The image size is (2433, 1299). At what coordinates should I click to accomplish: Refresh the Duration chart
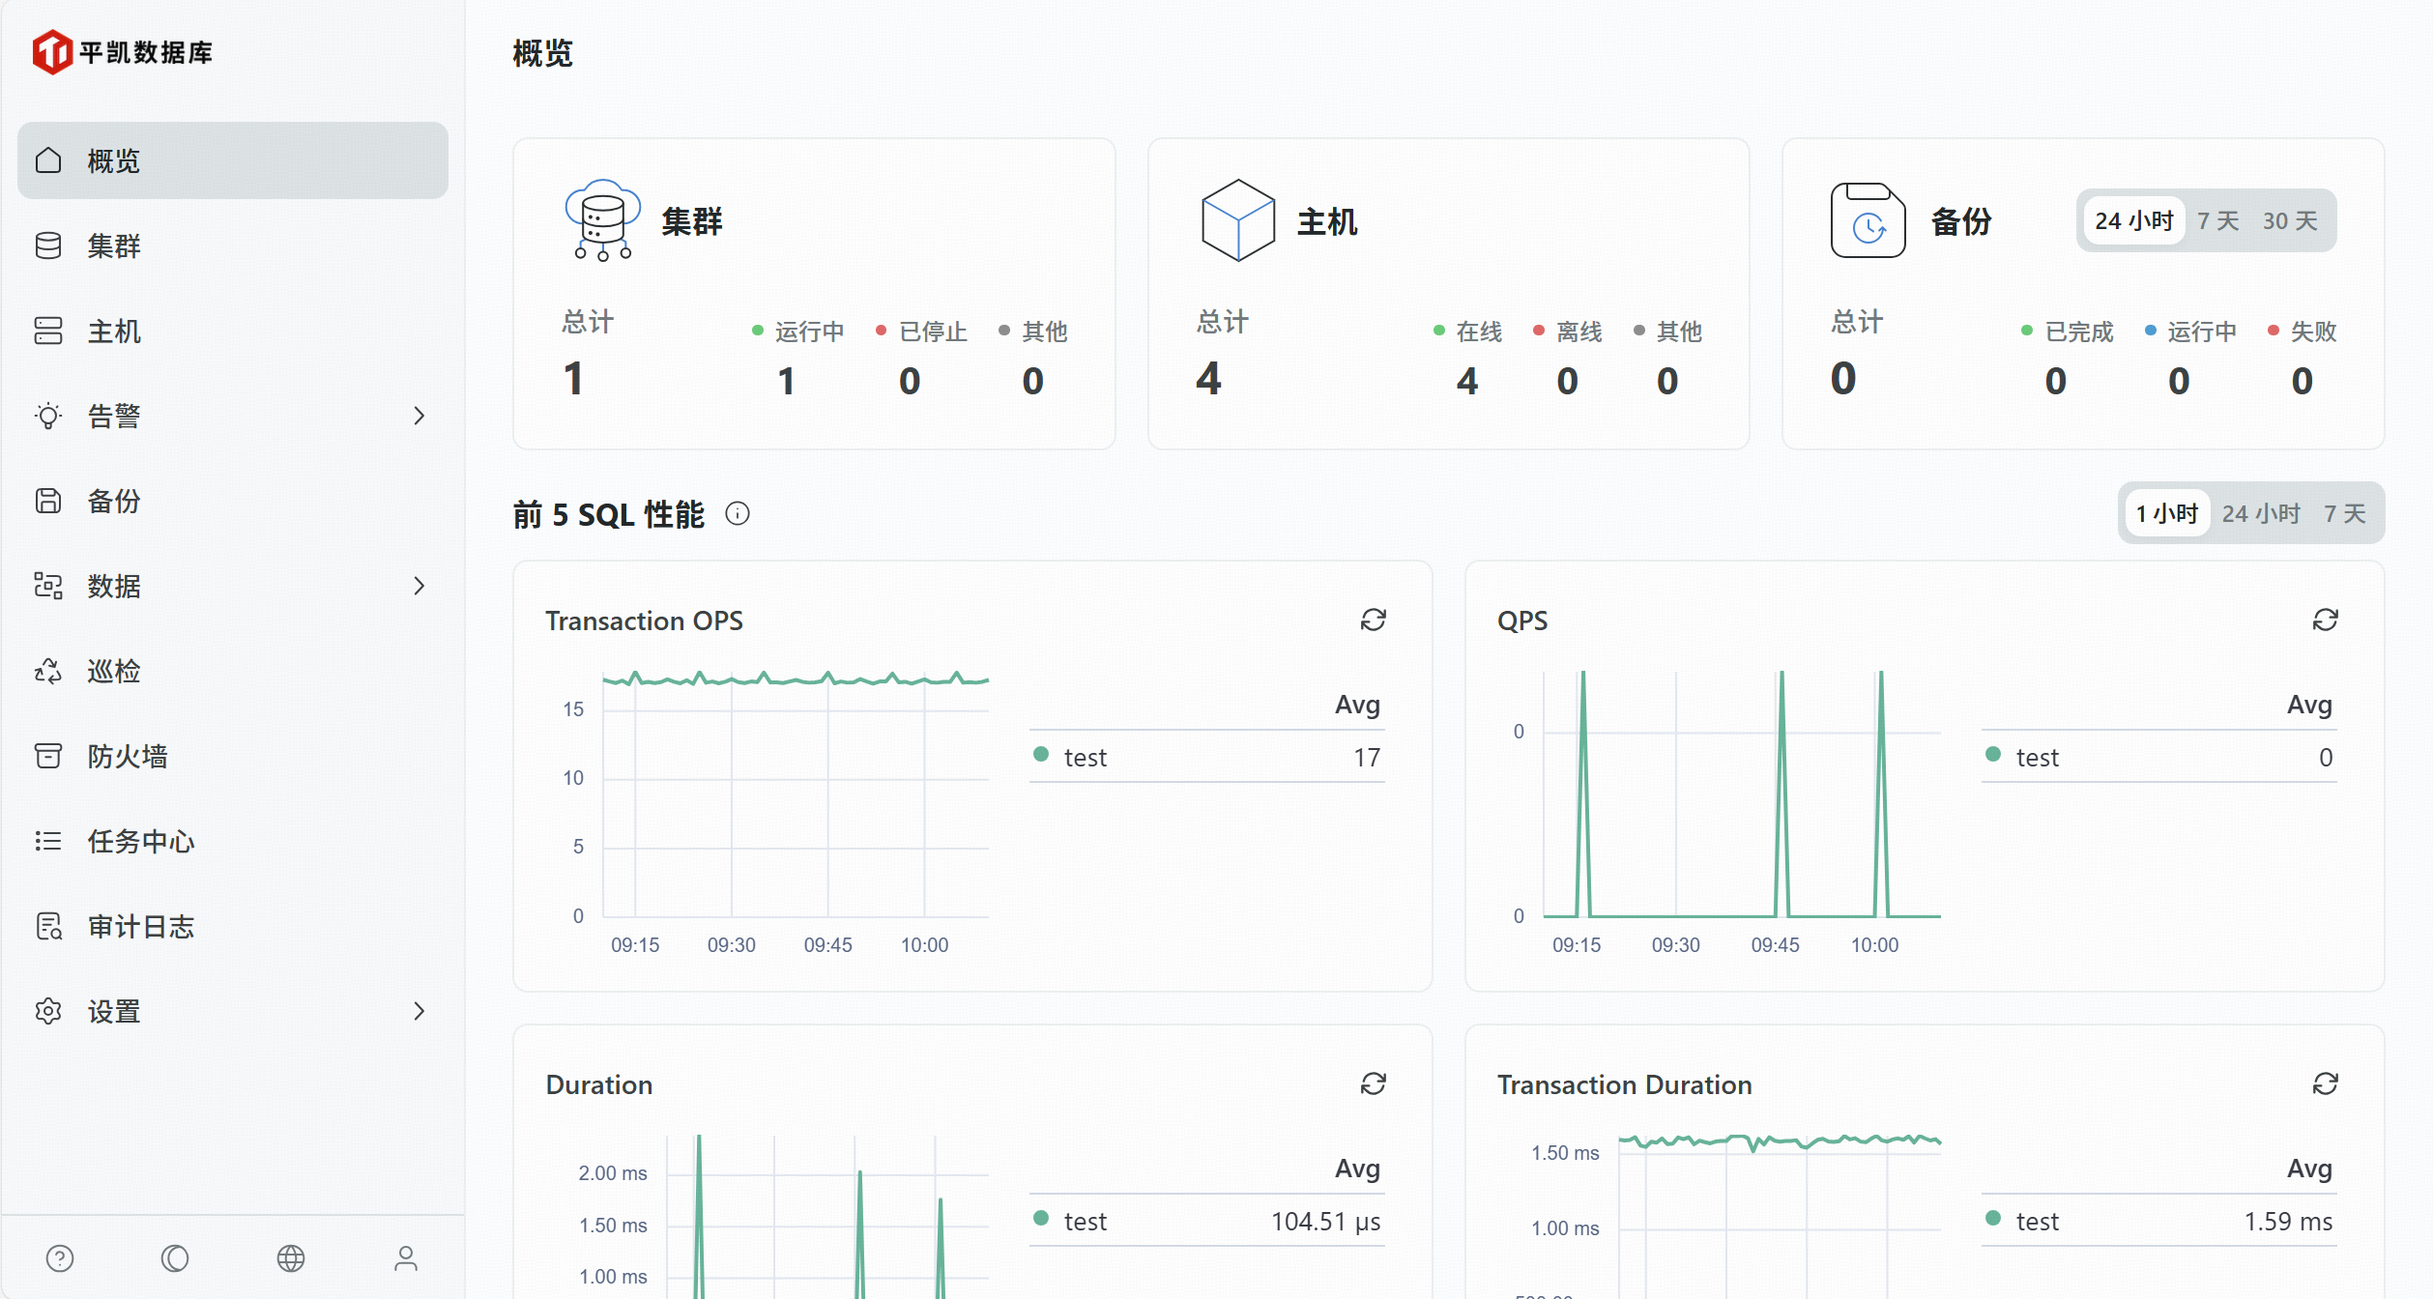pos(1373,1083)
